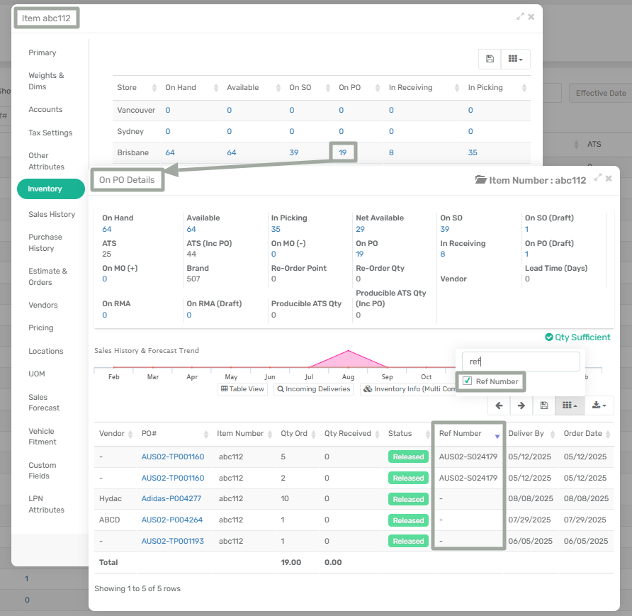
Task: Open the export download dropdown
Action: [x=599, y=405]
